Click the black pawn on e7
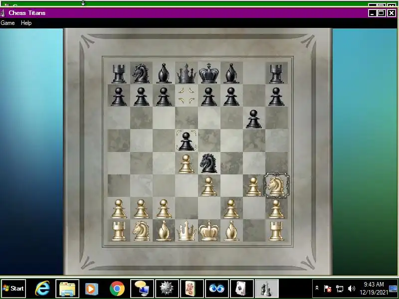The image size is (399, 299). 208,96
